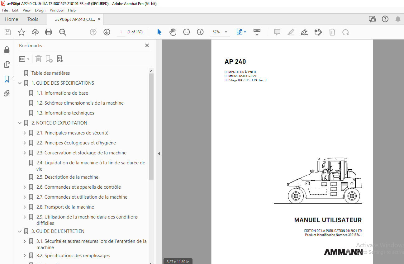The image size is (404, 264).
Task: Add a sticky note comment
Action: pyautogui.click(x=277, y=32)
